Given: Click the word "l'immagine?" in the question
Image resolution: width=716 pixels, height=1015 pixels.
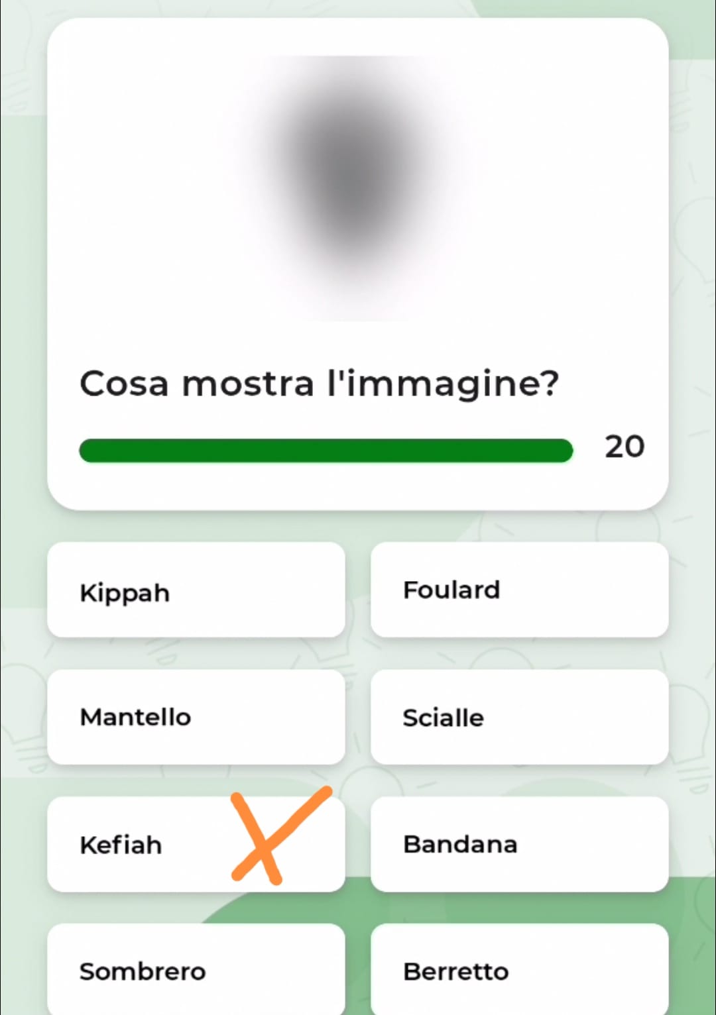Looking at the screenshot, I should point(443,384).
